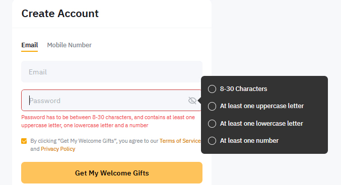This screenshot has width=341, height=185.
Task: Click the At least one lowercase letter text
Action: tap(261, 123)
